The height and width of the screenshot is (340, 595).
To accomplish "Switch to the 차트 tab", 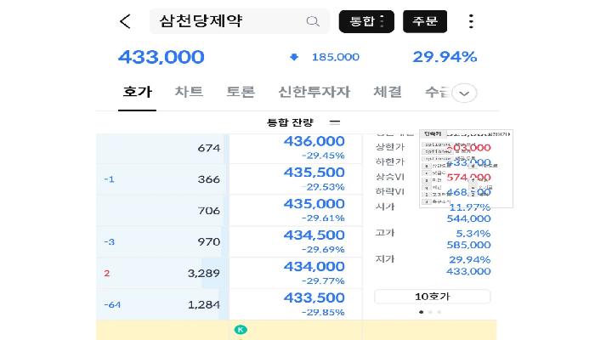I will pos(189,92).
